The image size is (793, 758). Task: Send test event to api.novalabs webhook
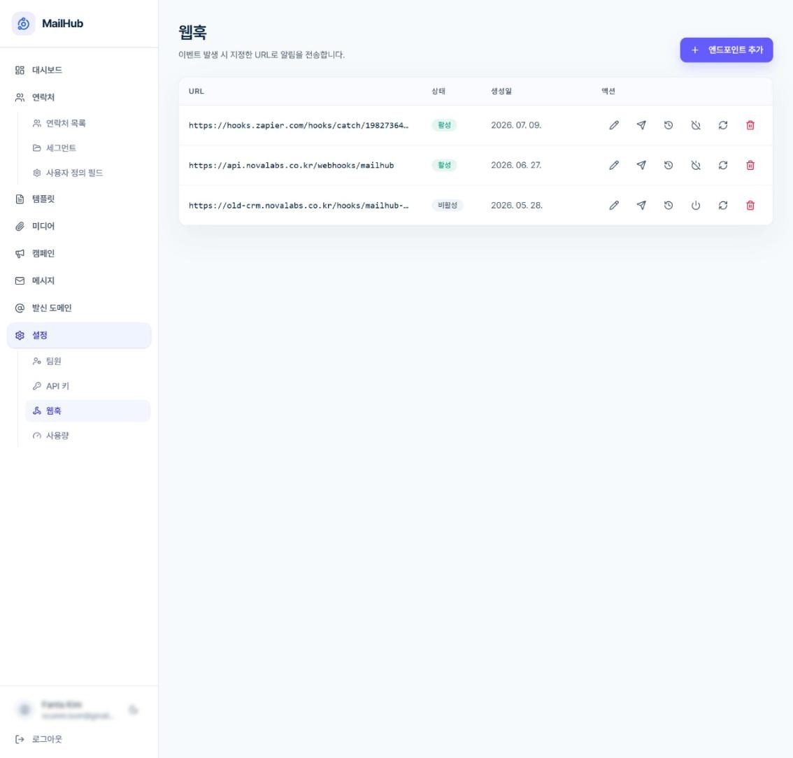(641, 165)
